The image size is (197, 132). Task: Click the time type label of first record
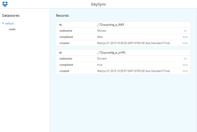(x=185, y=43)
